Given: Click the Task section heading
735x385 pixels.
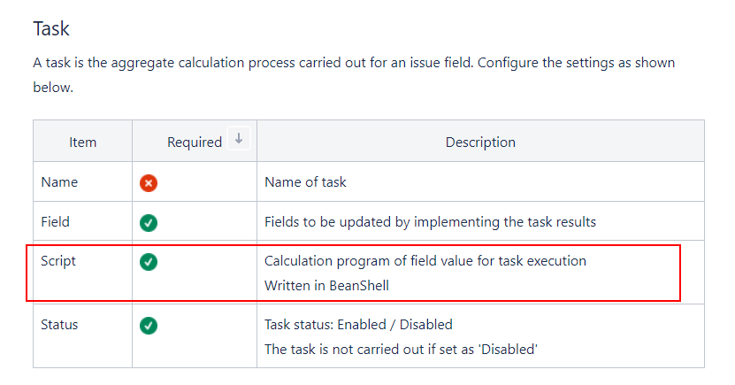Looking at the screenshot, I should (51, 28).
